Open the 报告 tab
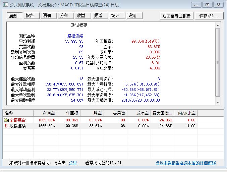 click(x=32, y=16)
